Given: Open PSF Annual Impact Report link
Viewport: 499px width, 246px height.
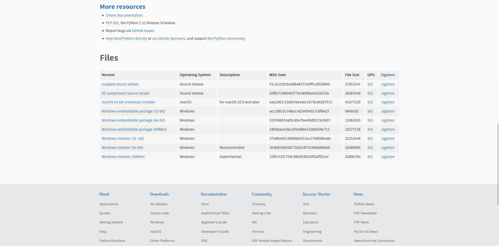Looking at the screenshot, I should [272, 241].
